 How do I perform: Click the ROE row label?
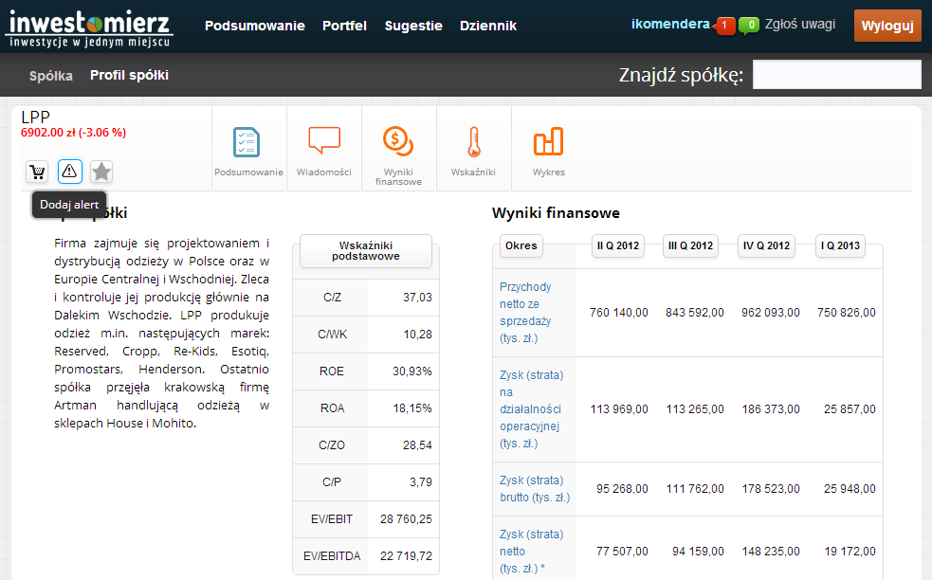[332, 372]
